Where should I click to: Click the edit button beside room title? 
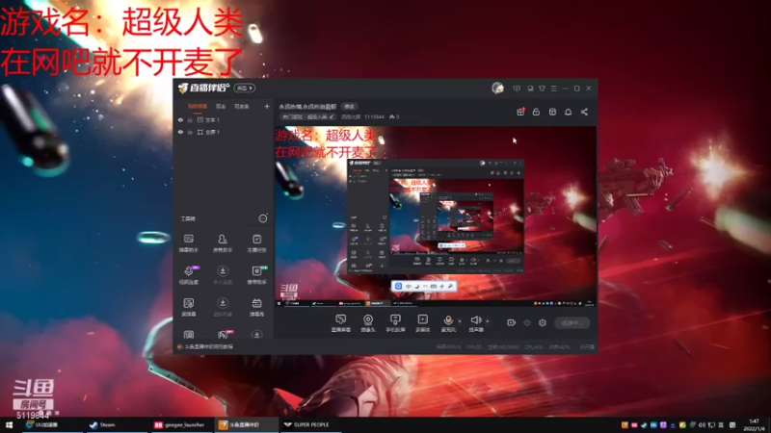pyautogui.click(x=349, y=106)
